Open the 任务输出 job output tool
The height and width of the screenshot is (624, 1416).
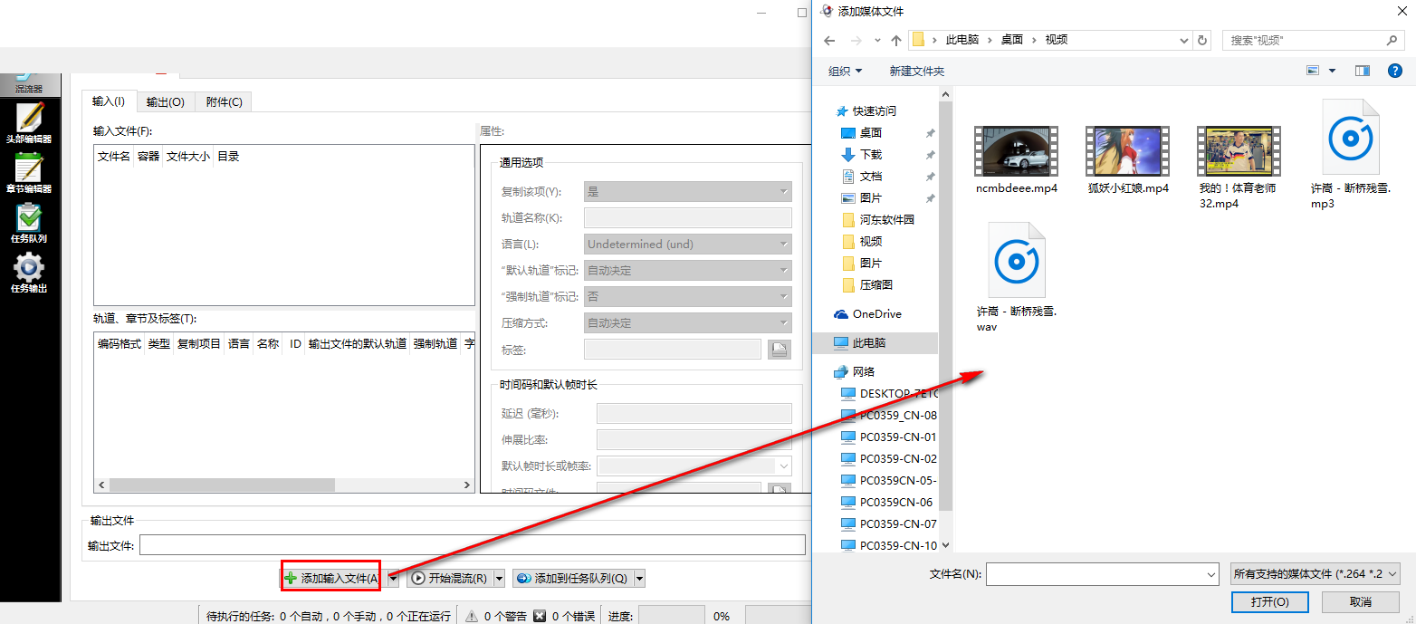(x=29, y=272)
